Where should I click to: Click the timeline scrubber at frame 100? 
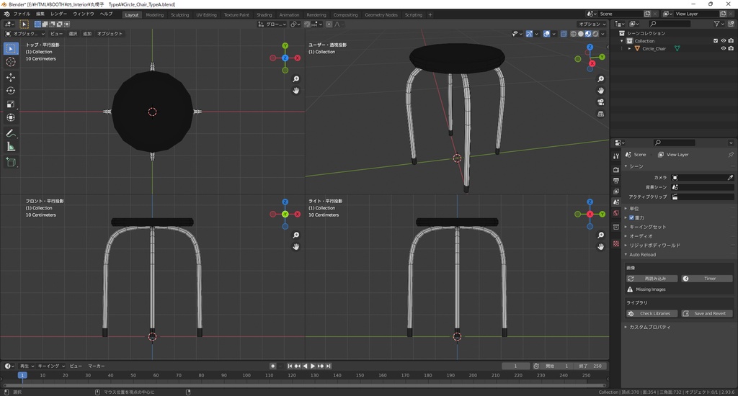click(246, 375)
